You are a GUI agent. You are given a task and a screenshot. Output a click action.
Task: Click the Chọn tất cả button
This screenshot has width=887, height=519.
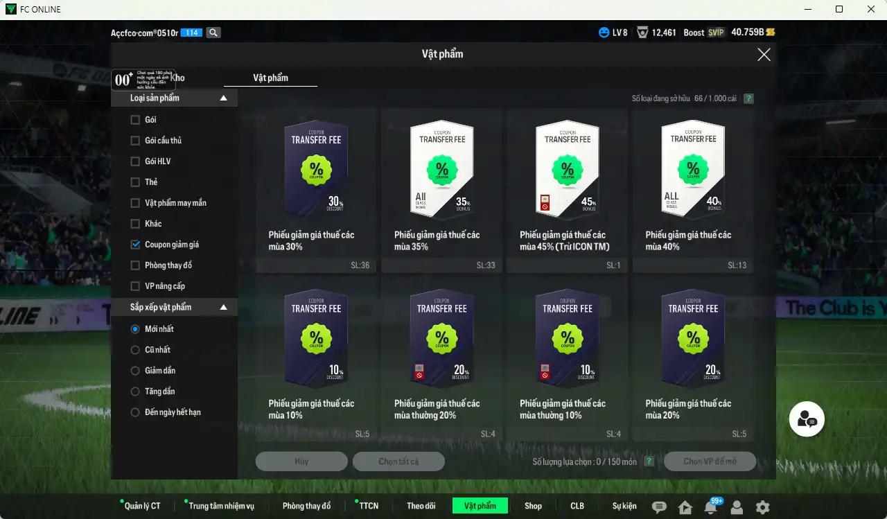click(x=398, y=461)
